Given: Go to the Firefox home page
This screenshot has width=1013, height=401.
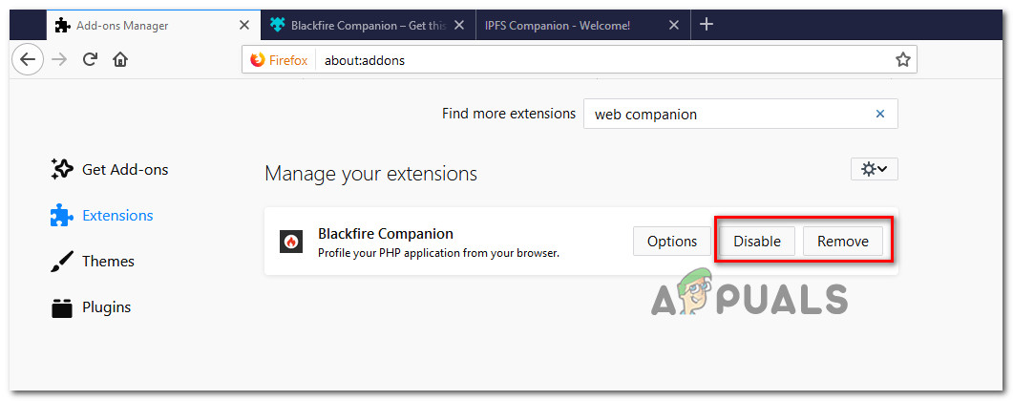Looking at the screenshot, I should click(120, 59).
